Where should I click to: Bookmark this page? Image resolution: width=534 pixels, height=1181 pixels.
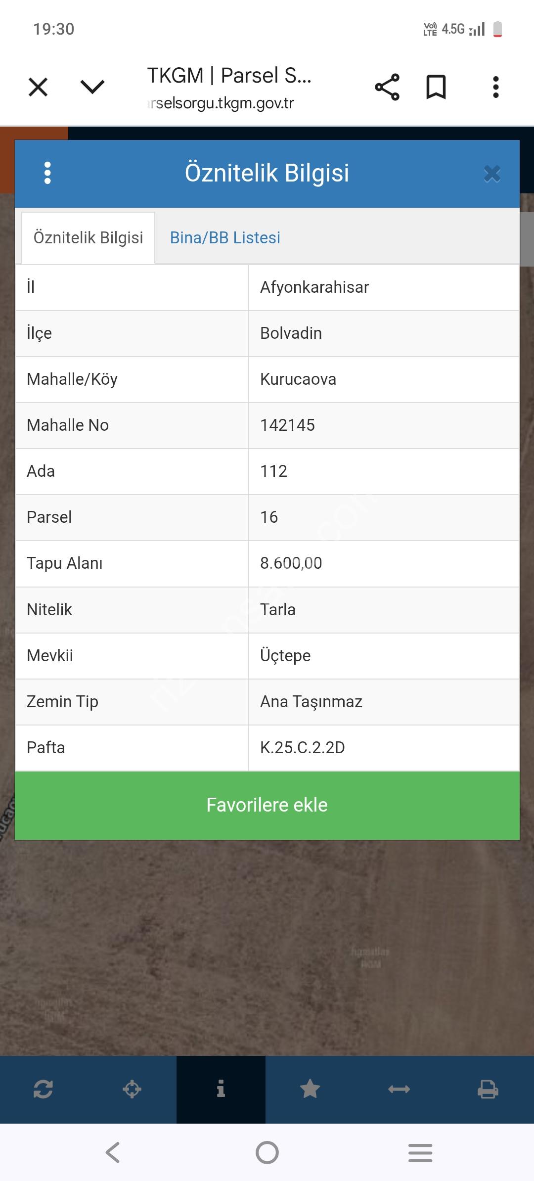tap(436, 88)
